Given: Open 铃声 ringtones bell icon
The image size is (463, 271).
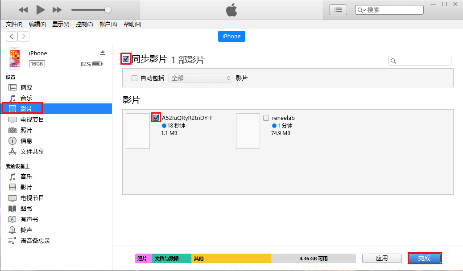Looking at the screenshot, I should (x=12, y=230).
